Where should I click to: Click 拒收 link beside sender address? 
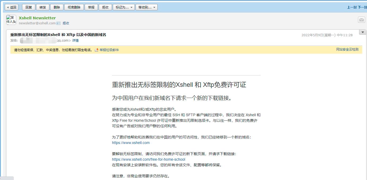tap(66, 23)
